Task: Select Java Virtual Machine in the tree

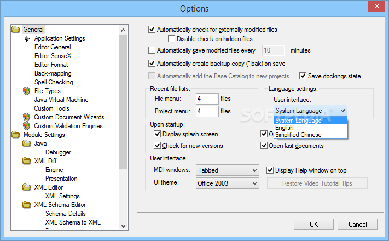Action: pyautogui.click(x=61, y=100)
